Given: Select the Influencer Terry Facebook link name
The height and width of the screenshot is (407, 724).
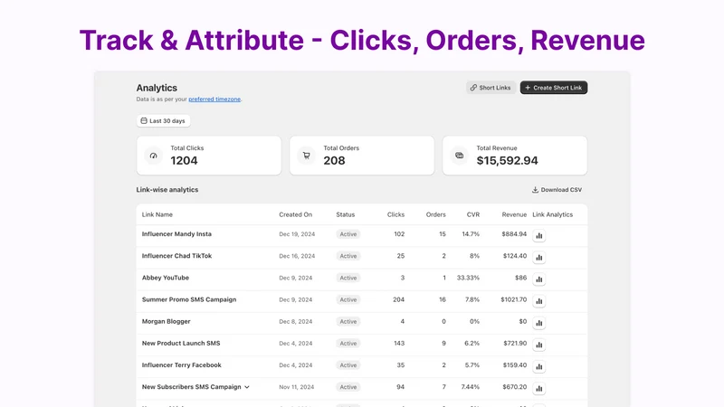Looking at the screenshot, I should (x=182, y=365).
